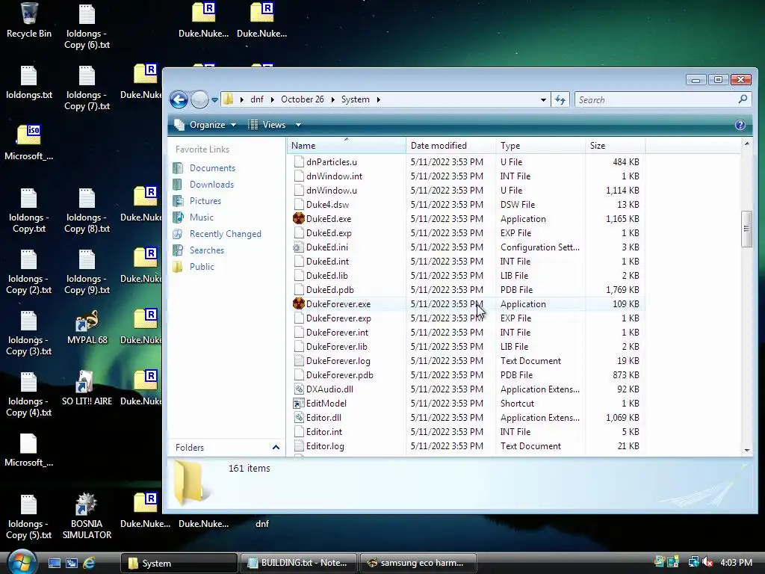The image size is (765, 574).
Task: Open the SO LIT!! AIRE desktop shortcut
Action: [87, 389]
